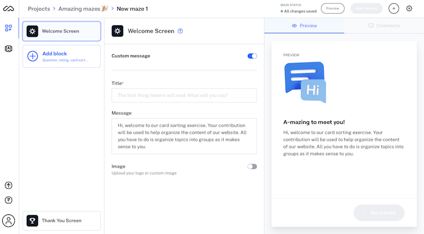Enable the Image upload toggle
The width and height of the screenshot is (424, 234).
(252, 166)
